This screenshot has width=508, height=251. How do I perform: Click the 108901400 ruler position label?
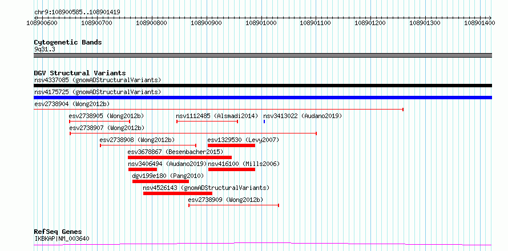[480, 23]
